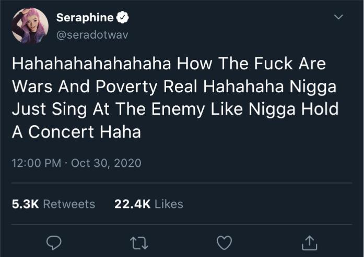Like the tweet with the heart icon
The image size is (364, 257).
tap(224, 242)
